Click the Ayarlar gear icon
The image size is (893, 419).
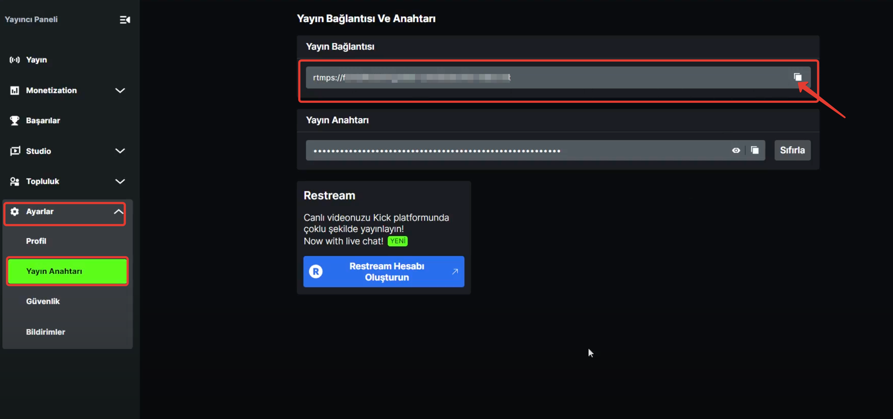[x=15, y=212]
